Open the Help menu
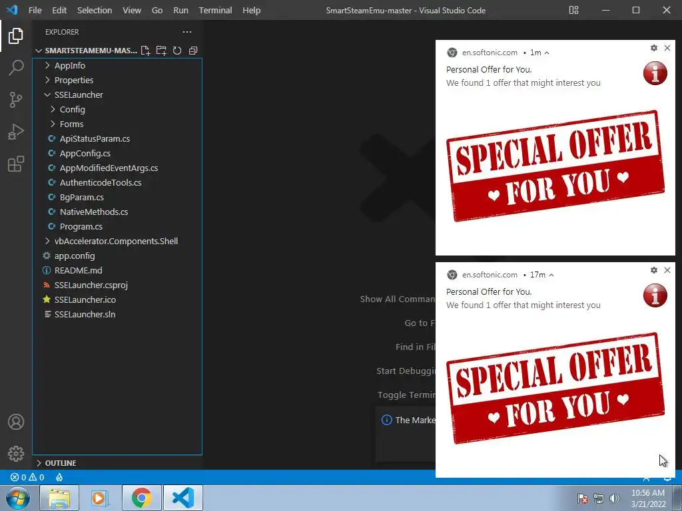 [x=251, y=10]
